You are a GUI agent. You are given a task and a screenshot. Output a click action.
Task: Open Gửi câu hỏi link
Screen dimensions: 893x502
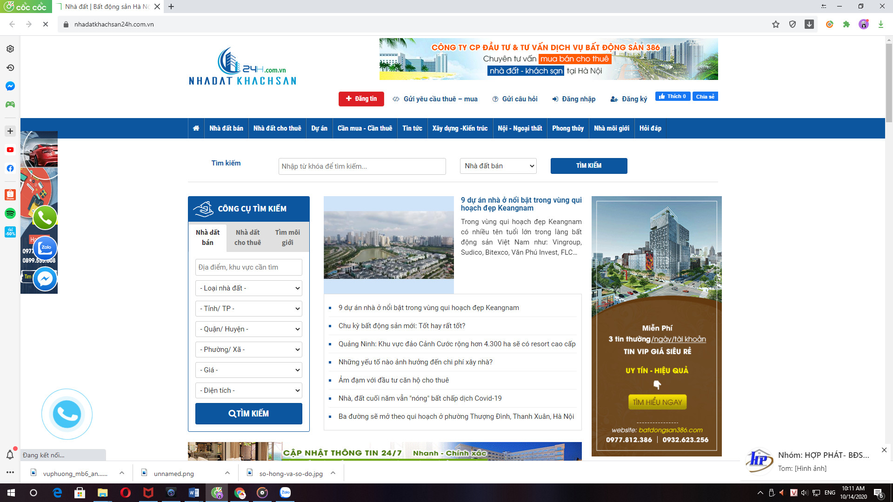click(x=515, y=99)
